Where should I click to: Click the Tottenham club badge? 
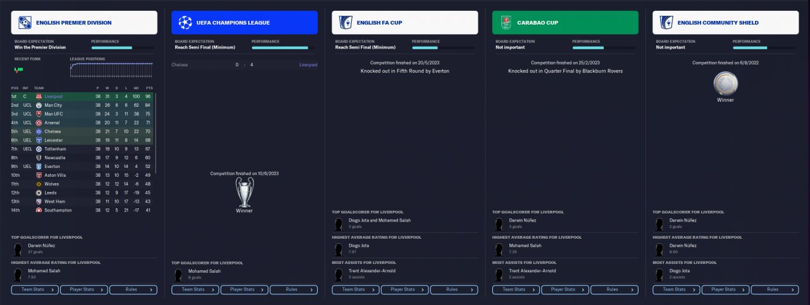[x=39, y=149]
